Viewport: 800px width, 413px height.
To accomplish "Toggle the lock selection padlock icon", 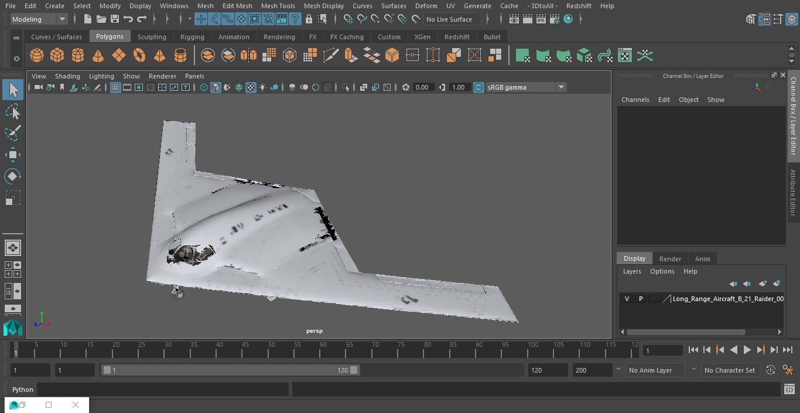I will coord(309,19).
